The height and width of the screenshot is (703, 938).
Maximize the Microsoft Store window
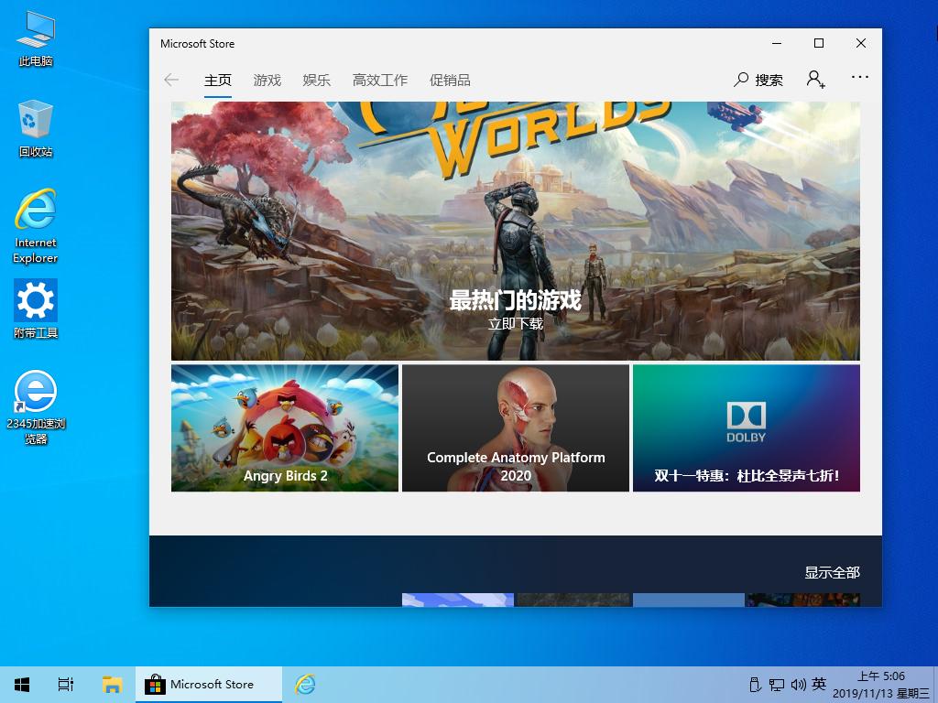click(x=819, y=43)
